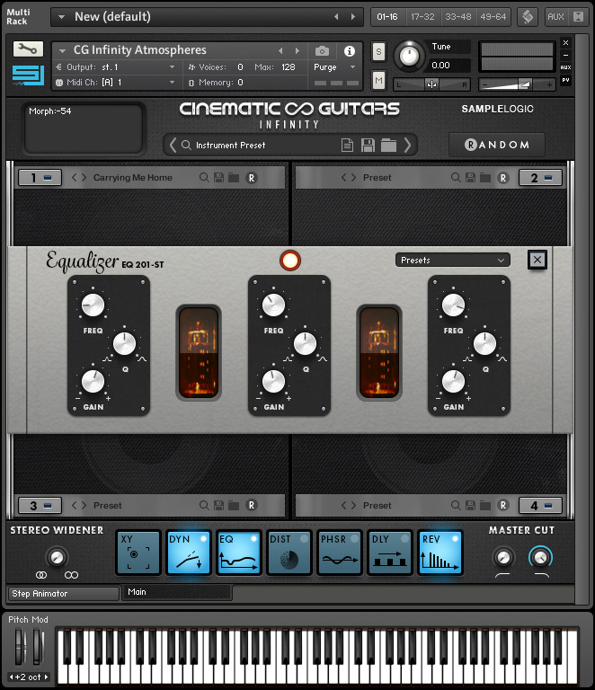Expand the CG Infinity Atmospheres instrument menu

63,51
